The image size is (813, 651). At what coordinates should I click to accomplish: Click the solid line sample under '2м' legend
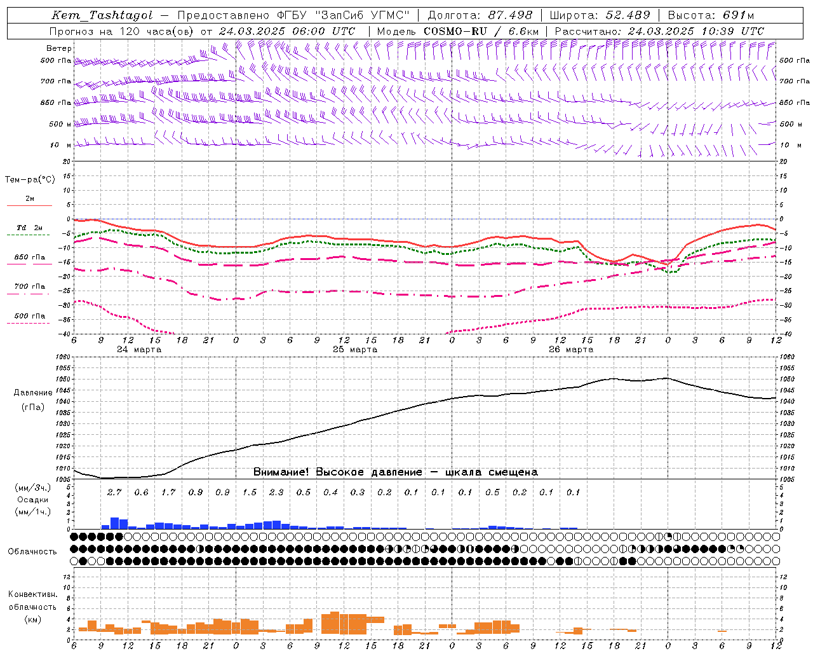click(30, 206)
